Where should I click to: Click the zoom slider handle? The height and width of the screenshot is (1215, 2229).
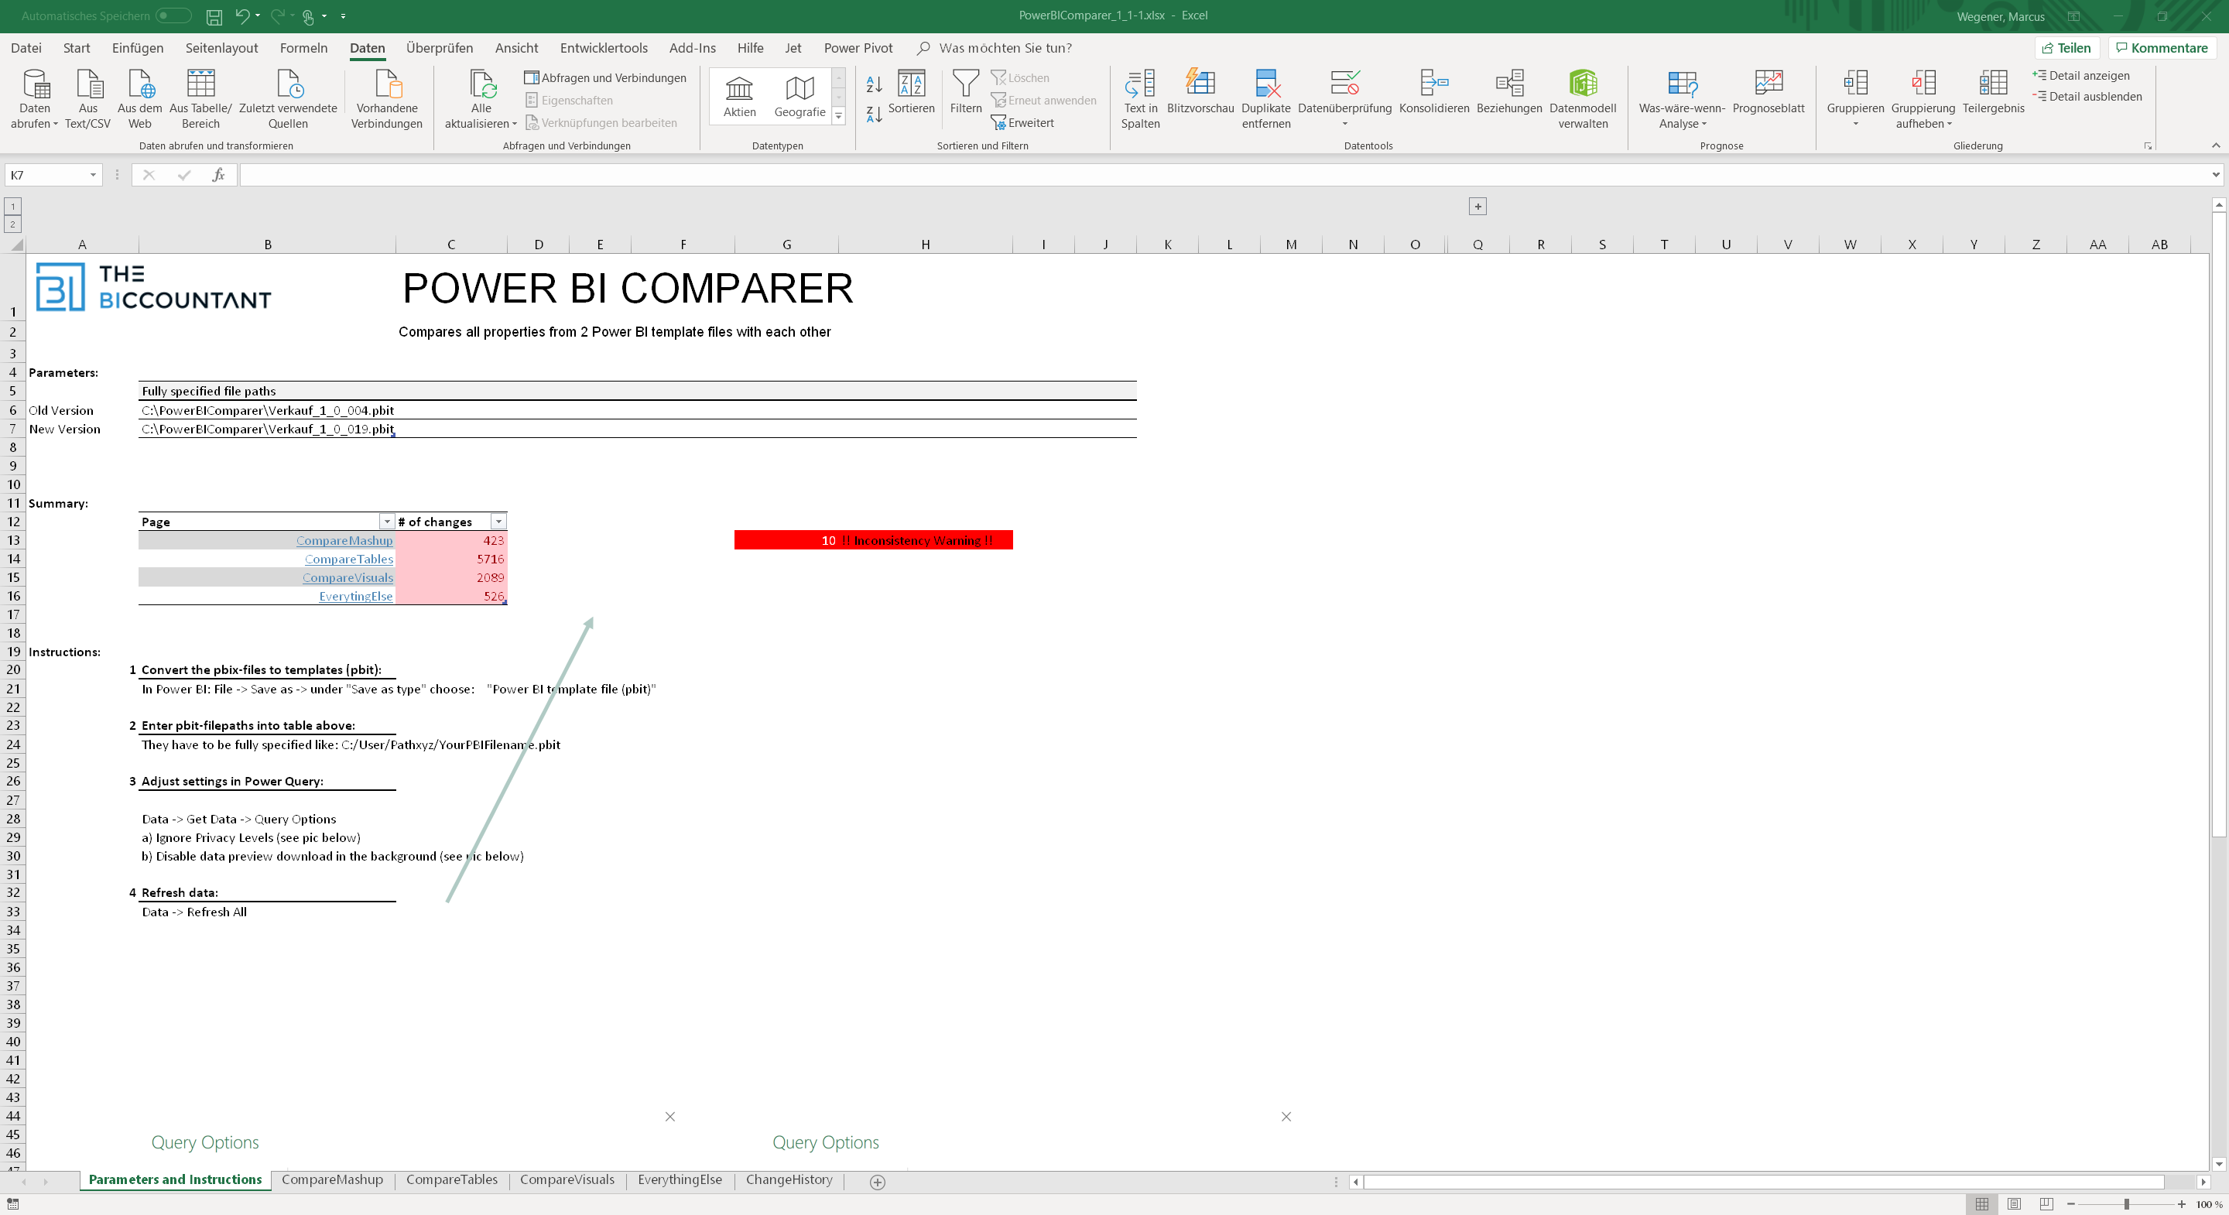(x=2126, y=1203)
